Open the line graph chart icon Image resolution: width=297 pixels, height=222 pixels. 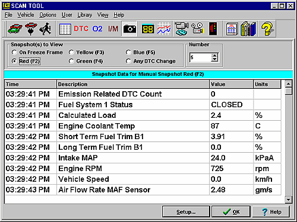pos(164,29)
